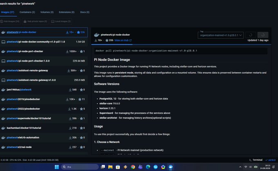Image resolution: width=278 pixels, height=171 pixels.
Task: Open the Containers (2) tab
Action: [27, 12]
